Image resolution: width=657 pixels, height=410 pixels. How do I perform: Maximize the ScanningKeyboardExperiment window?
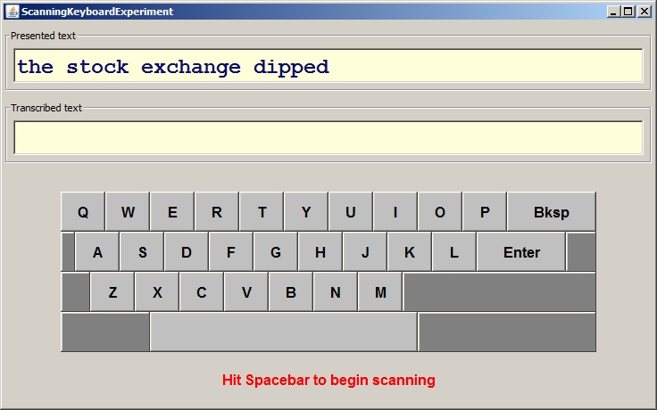628,12
